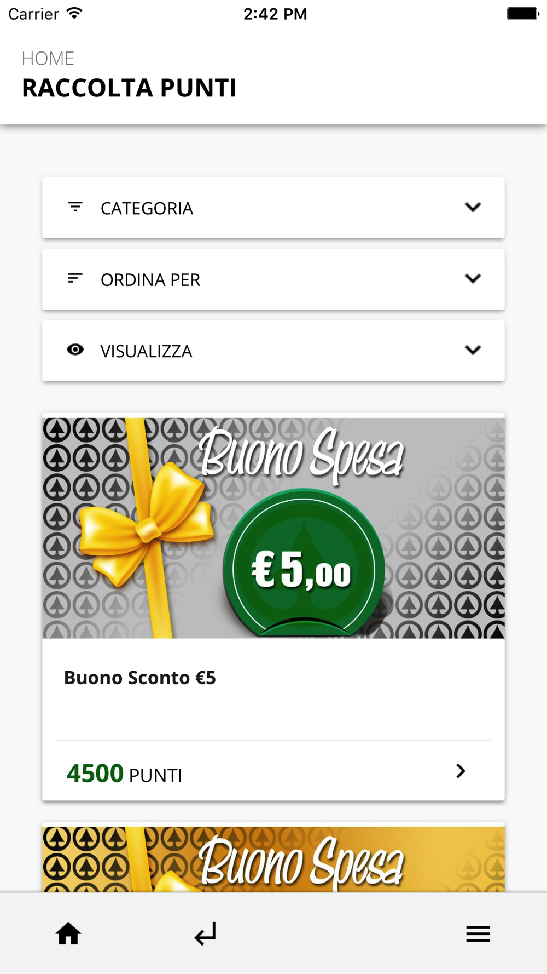Select the CATEGORIA filter label
Screen dimensions: 547x974
[147, 208]
